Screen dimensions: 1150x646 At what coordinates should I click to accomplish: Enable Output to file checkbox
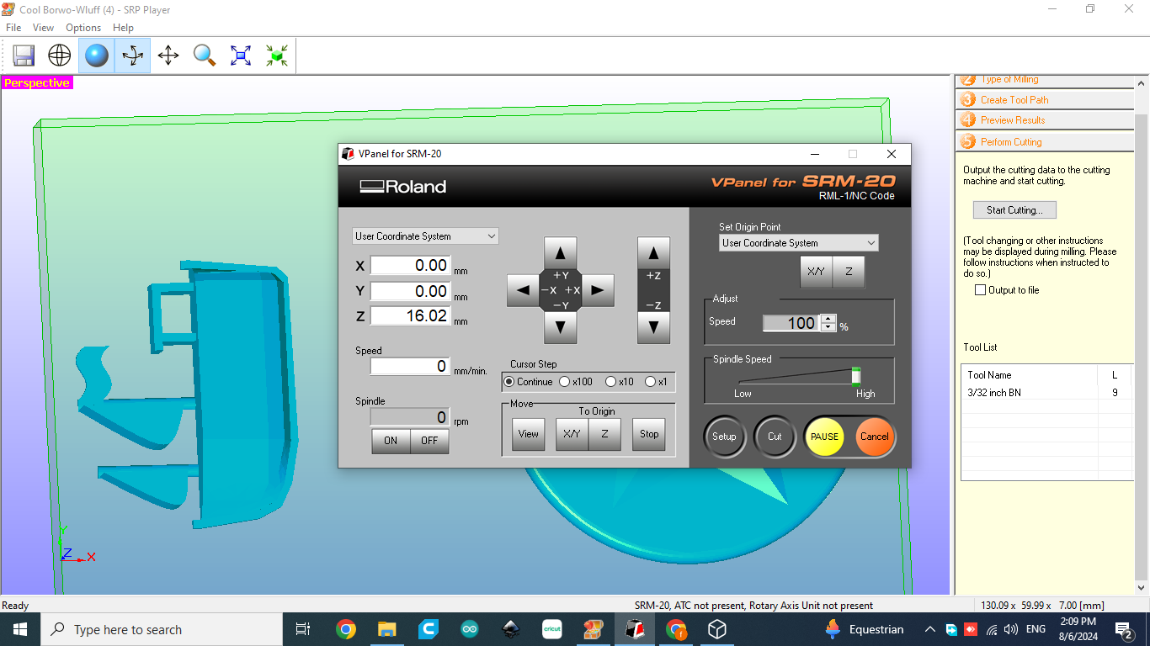pos(980,290)
